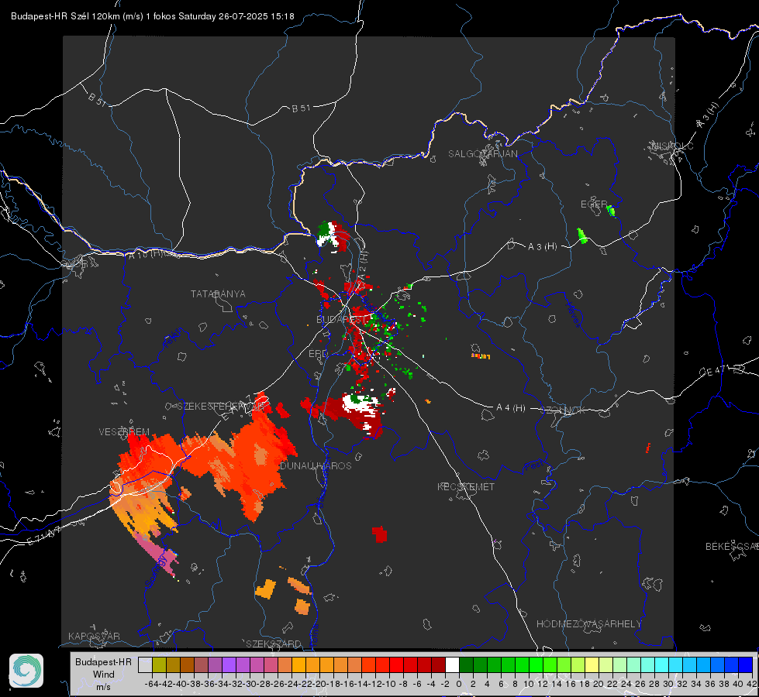Select the A 2 (H) road label

click(363, 265)
